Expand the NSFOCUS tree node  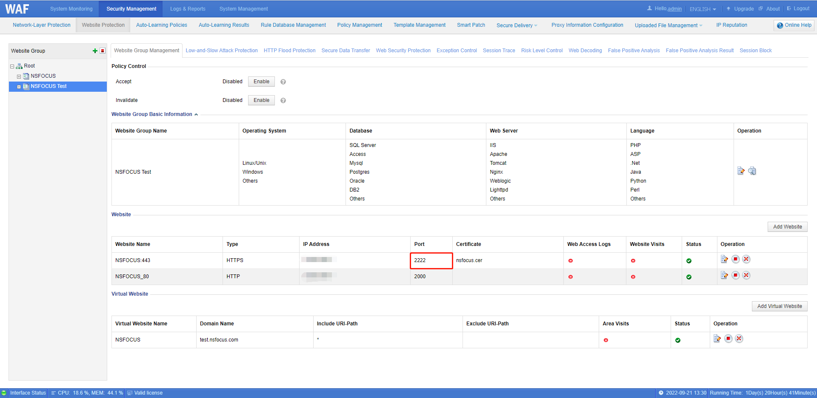19,76
